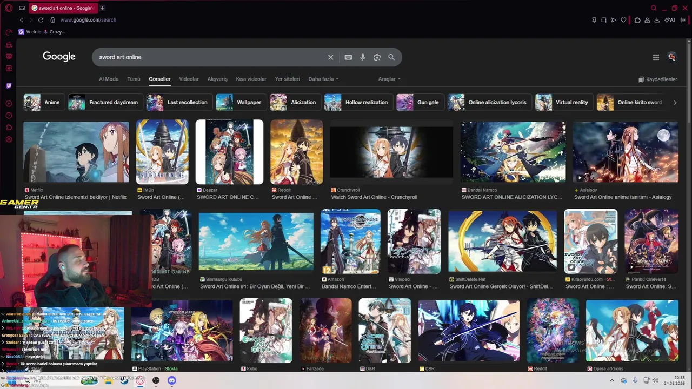692x389 pixels.
Task: Switch to Videolar tab
Action: click(x=189, y=79)
